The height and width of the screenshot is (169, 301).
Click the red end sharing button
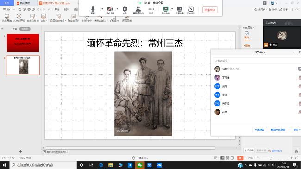pyautogui.click(x=210, y=10)
